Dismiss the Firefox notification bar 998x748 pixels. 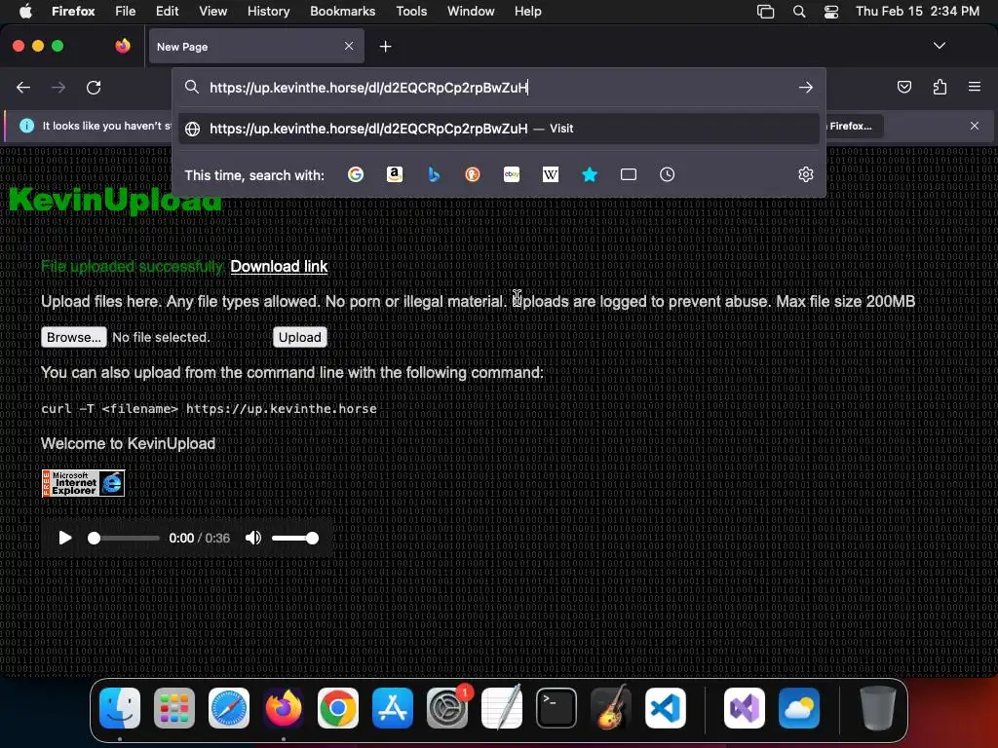(x=975, y=126)
